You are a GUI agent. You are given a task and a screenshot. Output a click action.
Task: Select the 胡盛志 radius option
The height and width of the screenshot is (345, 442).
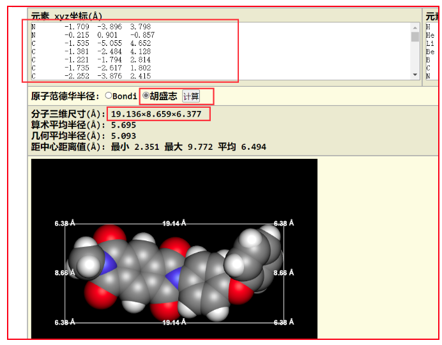(x=146, y=96)
